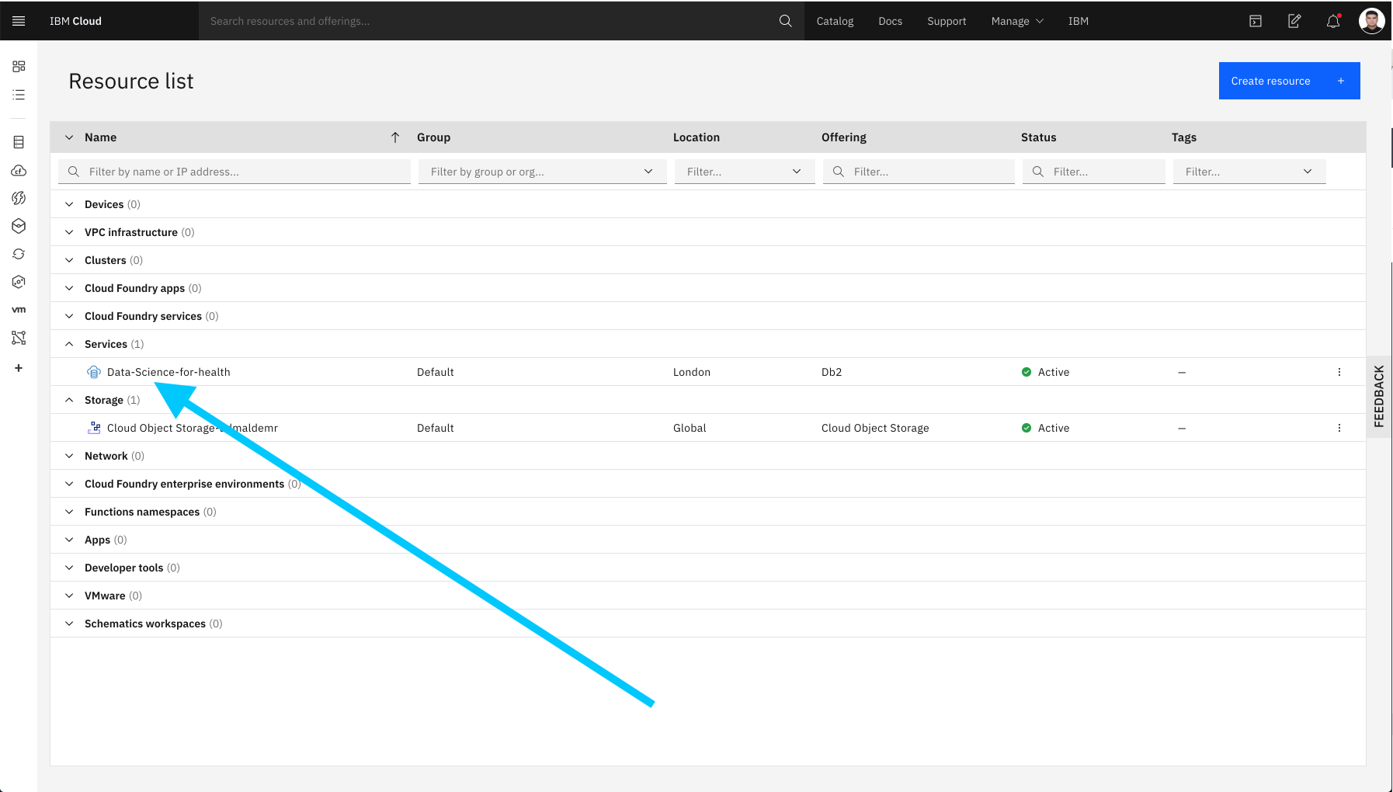1393x792 pixels.
Task: Click the Db2 service icon beside Data-Science-for-health
Action: pyautogui.click(x=94, y=372)
